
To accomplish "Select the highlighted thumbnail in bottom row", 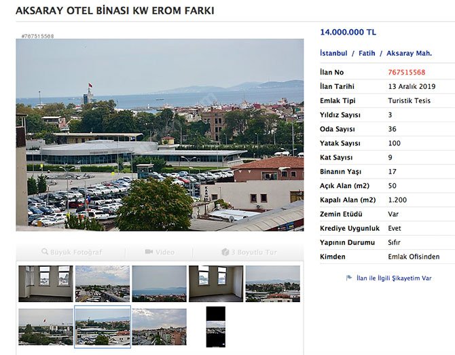I will click(x=102, y=326).
